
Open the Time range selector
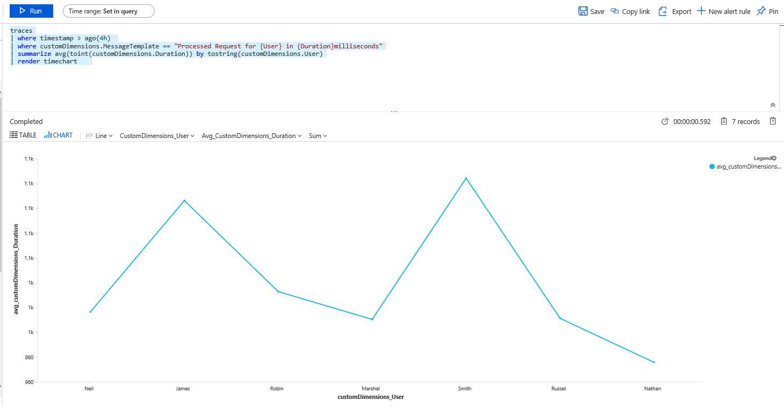point(109,11)
